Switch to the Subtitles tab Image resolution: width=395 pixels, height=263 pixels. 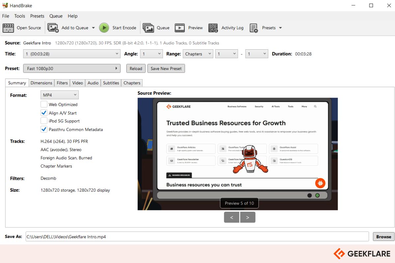(111, 83)
